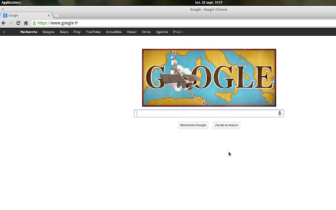Click the airplane Google doodle image

pos(209,78)
